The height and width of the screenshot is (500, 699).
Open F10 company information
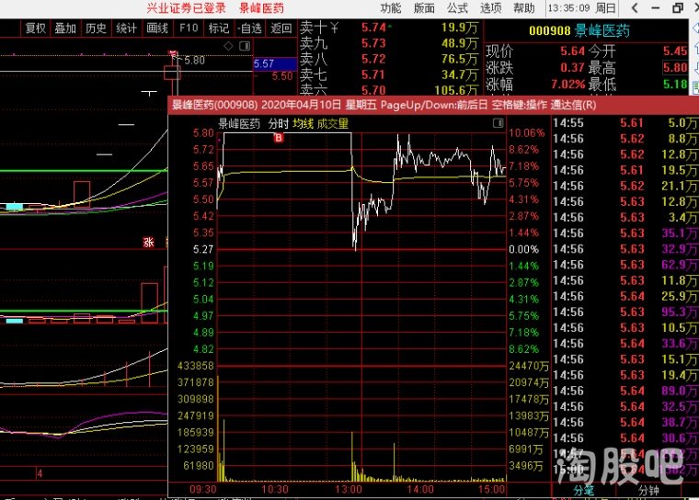(x=189, y=28)
